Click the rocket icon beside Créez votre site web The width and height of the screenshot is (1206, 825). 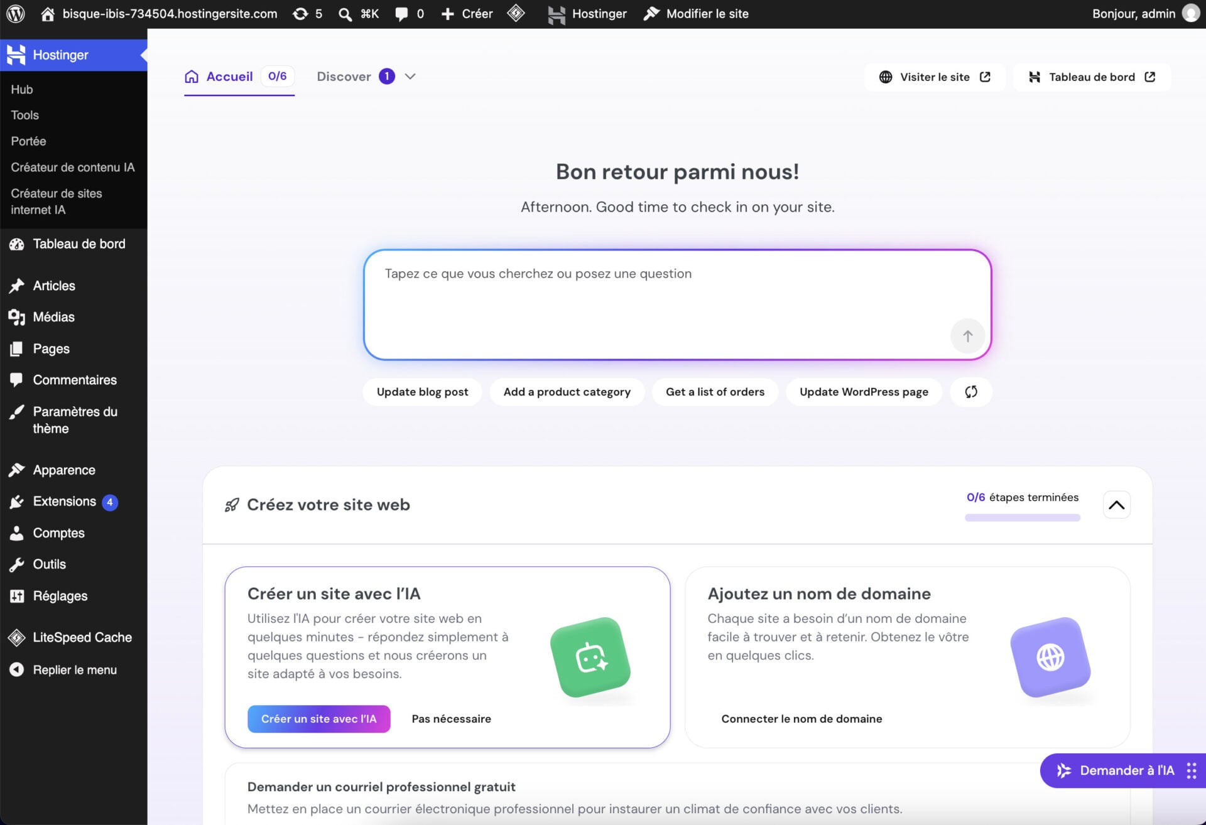(x=232, y=505)
